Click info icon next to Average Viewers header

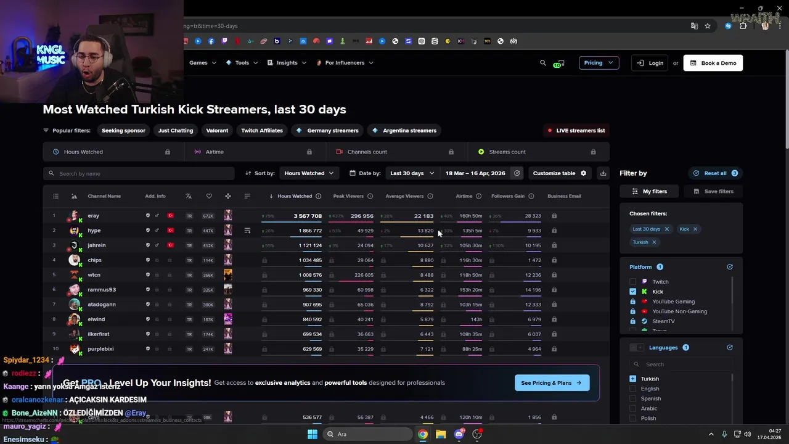[x=430, y=196]
